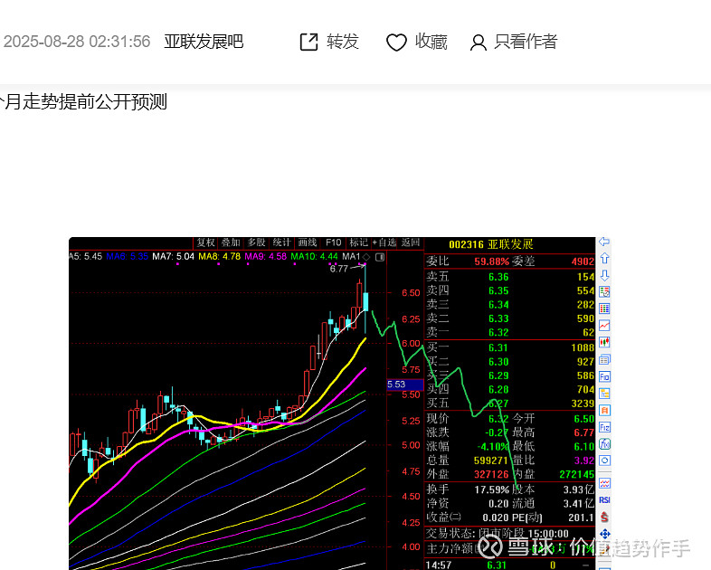Click the 换手 17.59% value
This screenshot has width=711, height=570.
tap(491, 489)
